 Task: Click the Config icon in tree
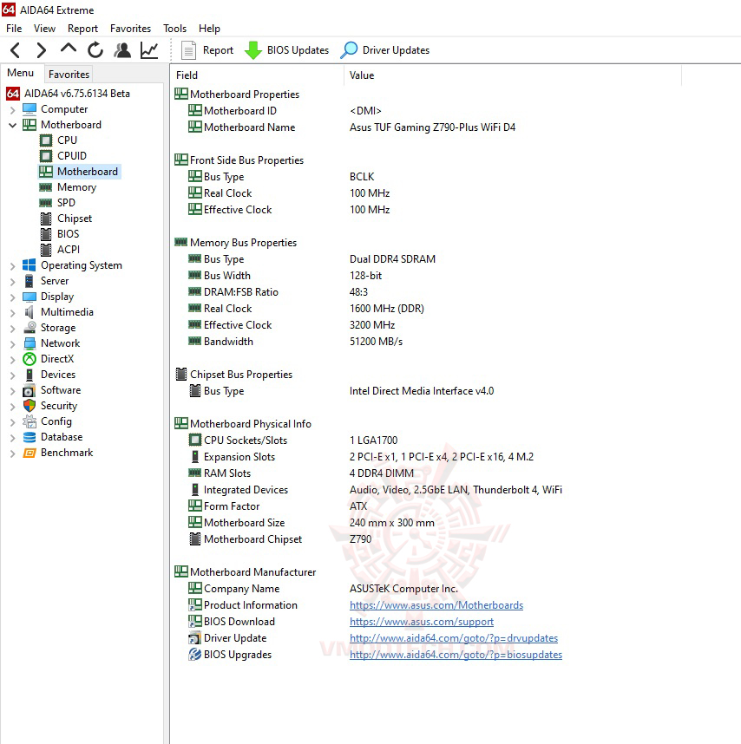(30, 421)
